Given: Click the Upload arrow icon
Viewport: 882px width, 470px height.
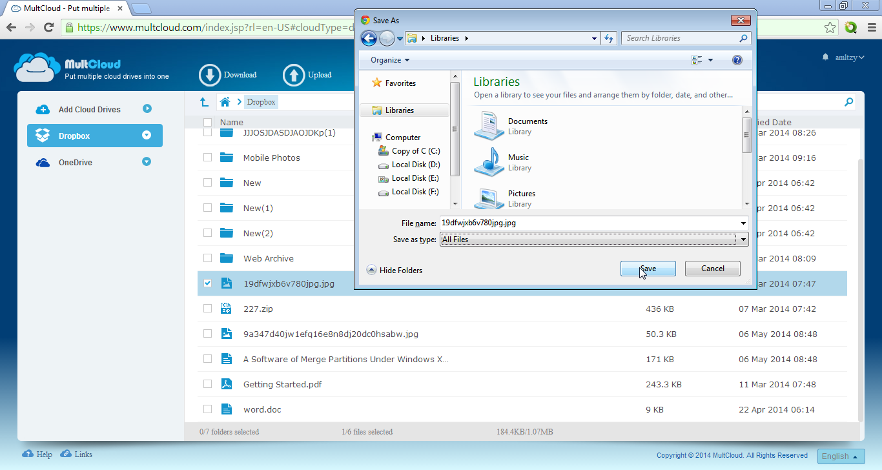Looking at the screenshot, I should [294, 75].
